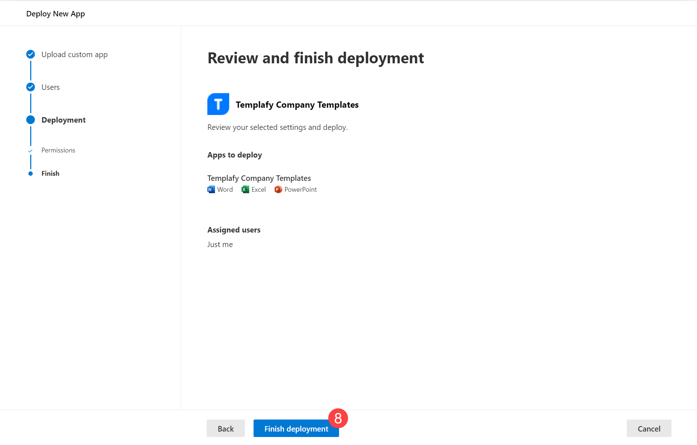Click the red badge numbered 8
This screenshot has height=445, width=697.
338,418
